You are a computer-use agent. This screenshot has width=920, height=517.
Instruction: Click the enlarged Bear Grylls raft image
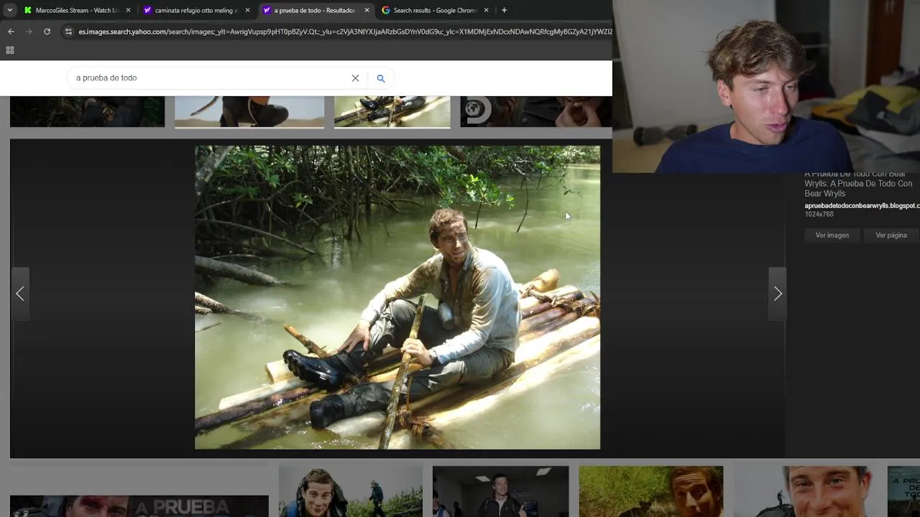[397, 297]
